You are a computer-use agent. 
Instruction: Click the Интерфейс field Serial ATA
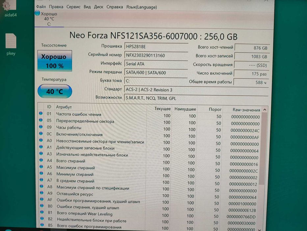tap(156, 64)
